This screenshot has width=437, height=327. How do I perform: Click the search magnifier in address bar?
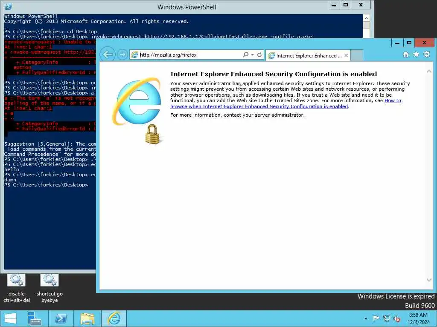pyautogui.click(x=245, y=54)
